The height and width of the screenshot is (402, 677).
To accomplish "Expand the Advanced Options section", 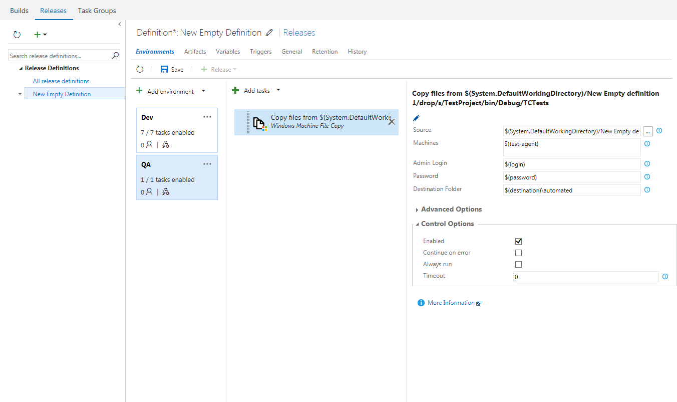I will (x=451, y=210).
